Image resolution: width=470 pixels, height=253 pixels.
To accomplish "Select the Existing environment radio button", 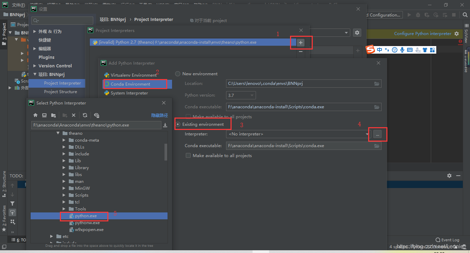I will tap(178, 124).
